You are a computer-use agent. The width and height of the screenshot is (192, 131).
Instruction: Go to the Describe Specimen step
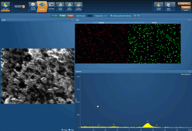point(33,7)
